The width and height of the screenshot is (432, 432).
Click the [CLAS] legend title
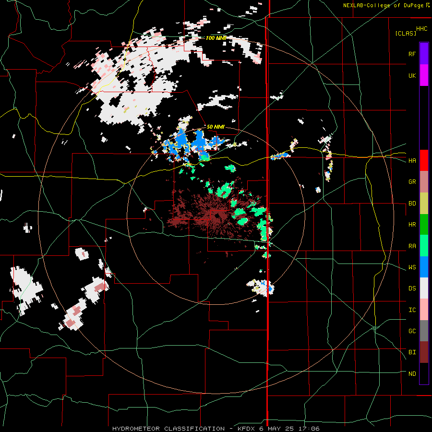pyautogui.click(x=406, y=33)
